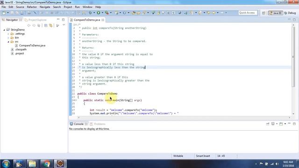
Task: Collapse the main method fold at line 24
Action: (76, 100)
